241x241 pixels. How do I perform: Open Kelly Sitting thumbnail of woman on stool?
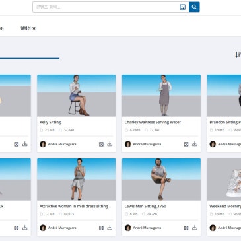coord(77,96)
